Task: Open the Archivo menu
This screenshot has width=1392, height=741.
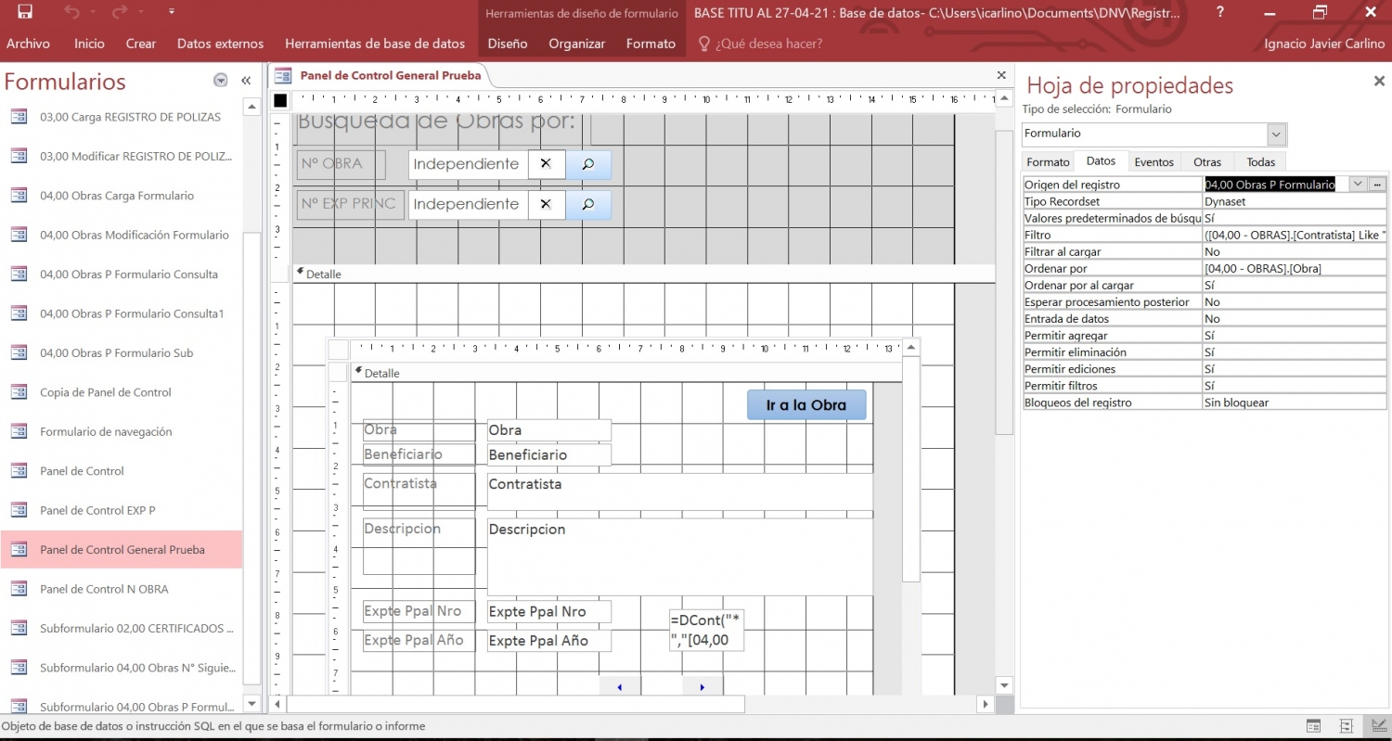Action: [28, 44]
